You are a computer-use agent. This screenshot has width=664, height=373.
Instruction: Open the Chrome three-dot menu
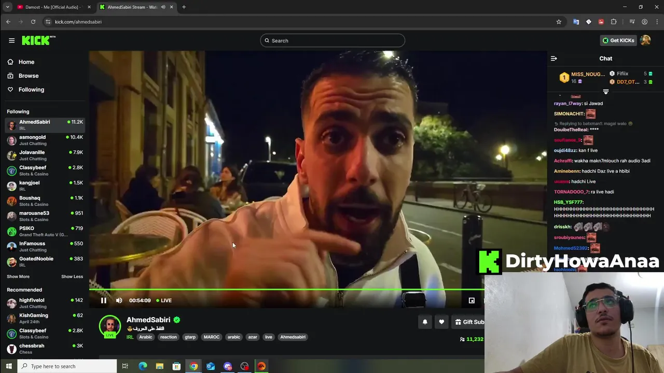click(x=657, y=22)
